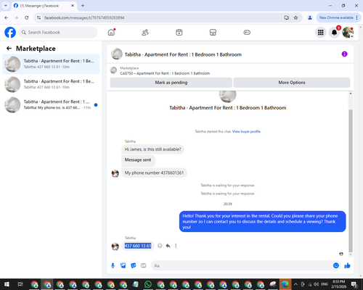Focus the Search Facebook field
The width and height of the screenshot is (363, 290).
click(x=58, y=33)
